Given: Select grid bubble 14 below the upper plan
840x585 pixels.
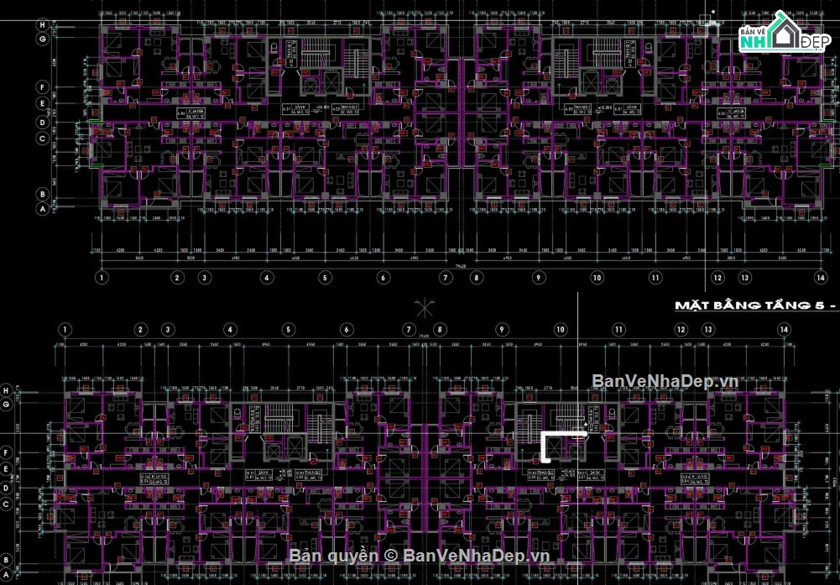Looking at the screenshot, I should pyautogui.click(x=821, y=278).
